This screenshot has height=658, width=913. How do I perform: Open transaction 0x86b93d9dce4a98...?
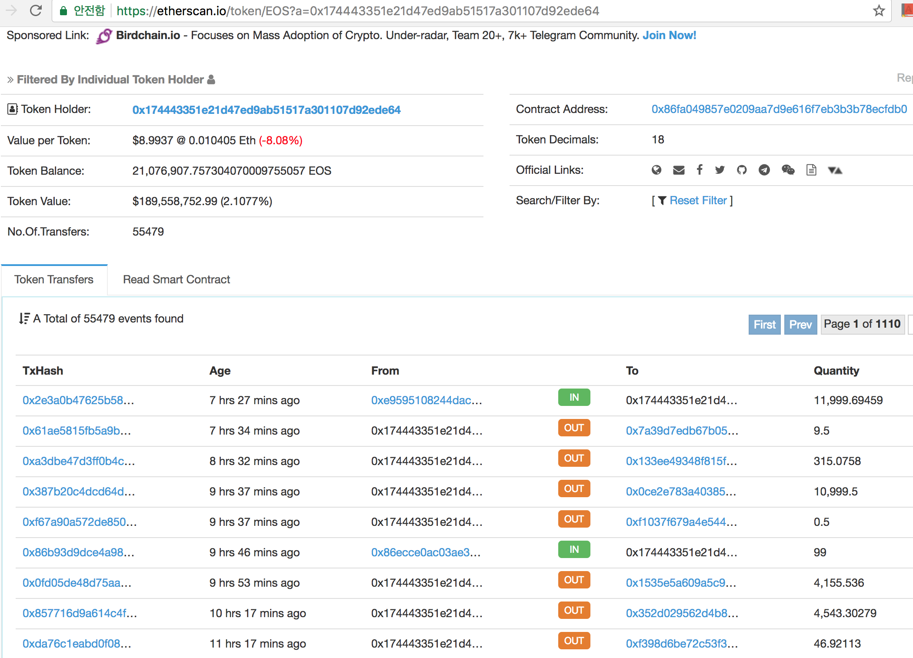pyautogui.click(x=78, y=552)
